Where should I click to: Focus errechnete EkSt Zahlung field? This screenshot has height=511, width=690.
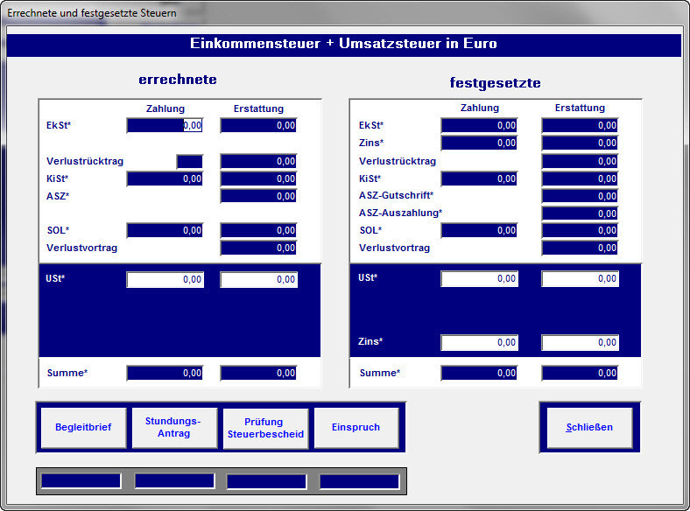[165, 125]
